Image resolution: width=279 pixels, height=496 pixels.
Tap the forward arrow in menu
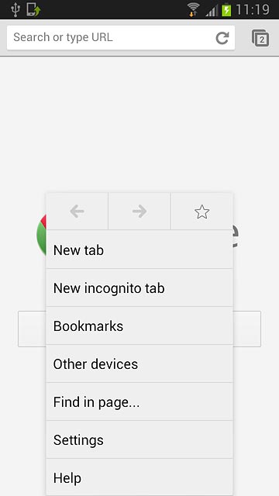coord(139,212)
